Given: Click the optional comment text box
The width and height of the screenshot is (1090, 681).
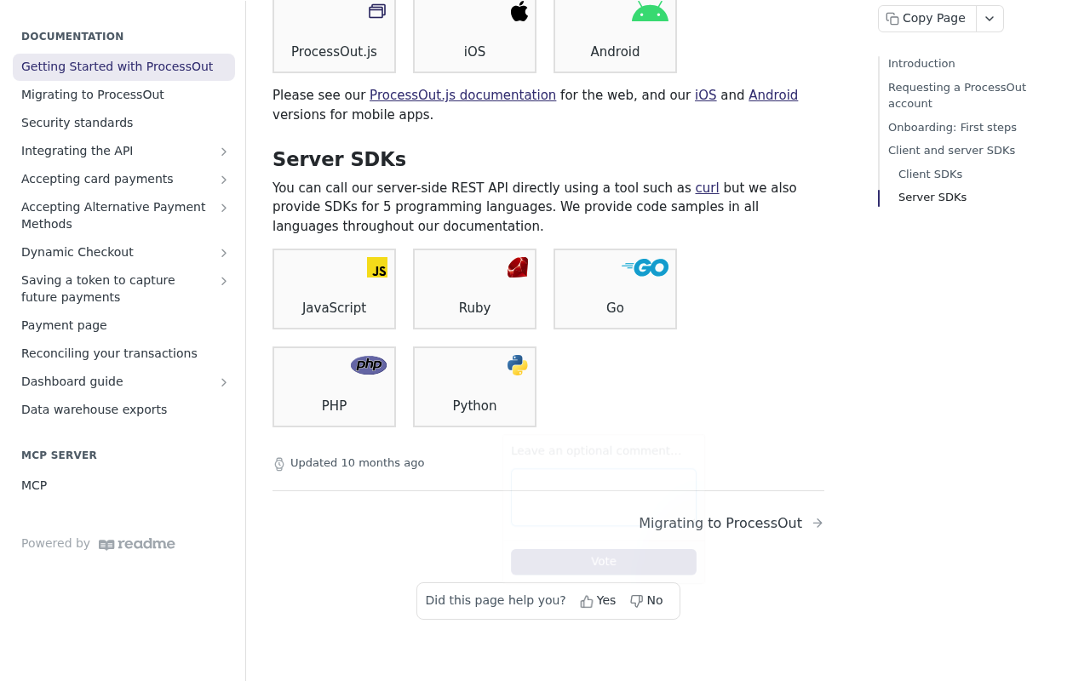Looking at the screenshot, I should (604, 497).
